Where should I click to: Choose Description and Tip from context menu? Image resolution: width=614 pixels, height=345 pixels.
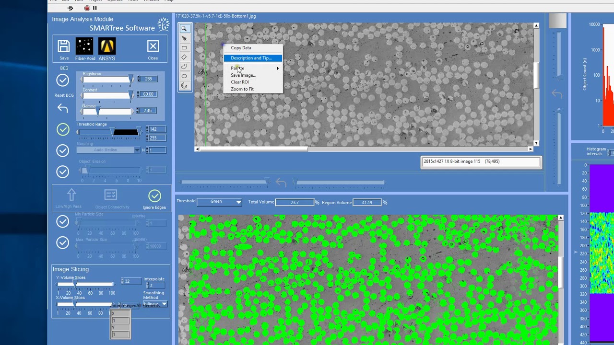click(253, 58)
